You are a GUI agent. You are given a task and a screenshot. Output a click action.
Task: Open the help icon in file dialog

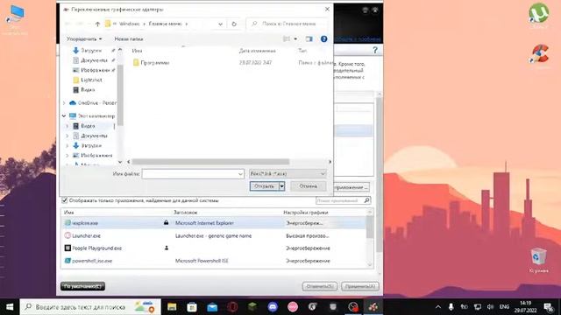coord(323,38)
